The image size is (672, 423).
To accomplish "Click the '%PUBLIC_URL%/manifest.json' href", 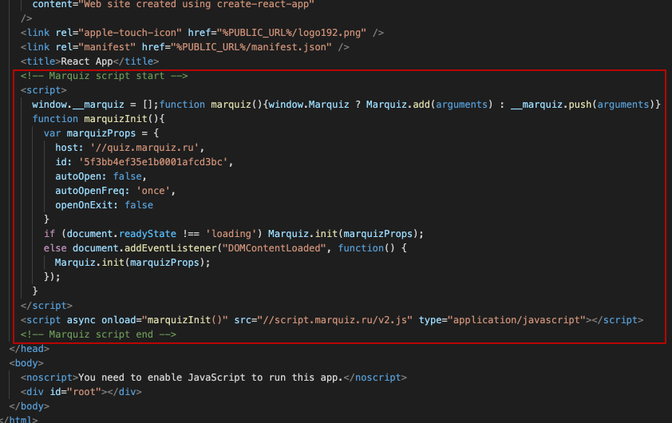I will pyautogui.click(x=251, y=47).
